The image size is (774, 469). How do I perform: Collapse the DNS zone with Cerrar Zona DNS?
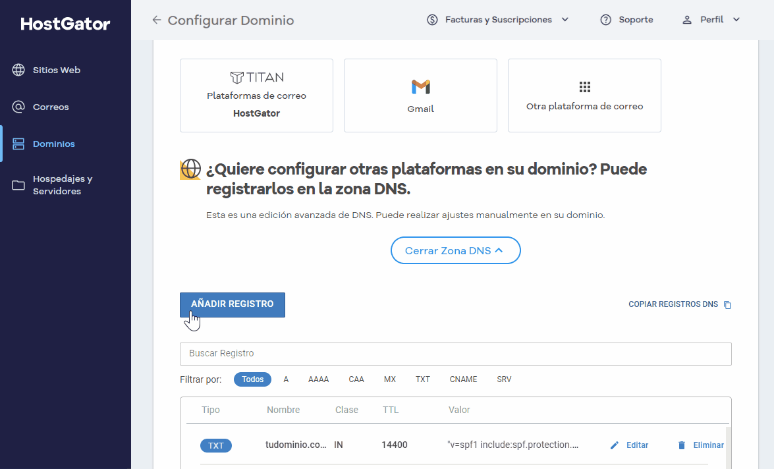coord(456,250)
